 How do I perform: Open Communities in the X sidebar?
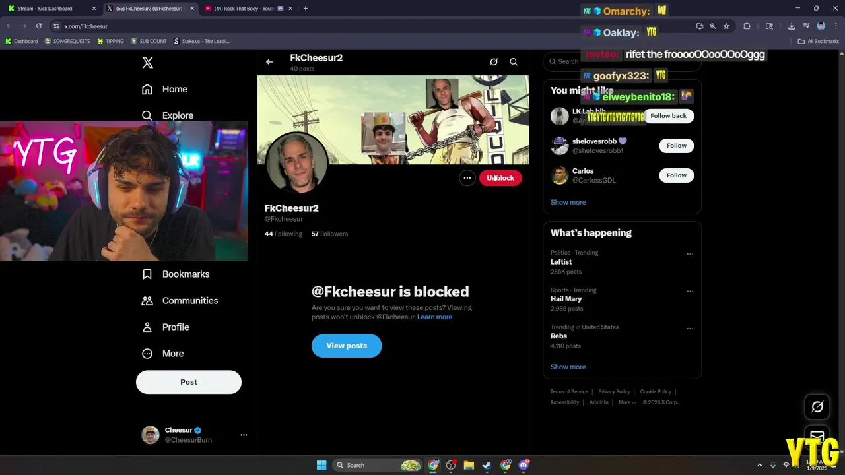click(x=180, y=301)
